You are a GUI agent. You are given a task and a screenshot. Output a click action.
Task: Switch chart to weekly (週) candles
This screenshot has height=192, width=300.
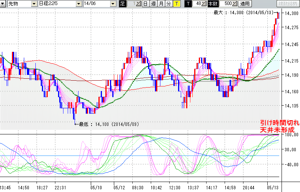click(x=153, y=4)
